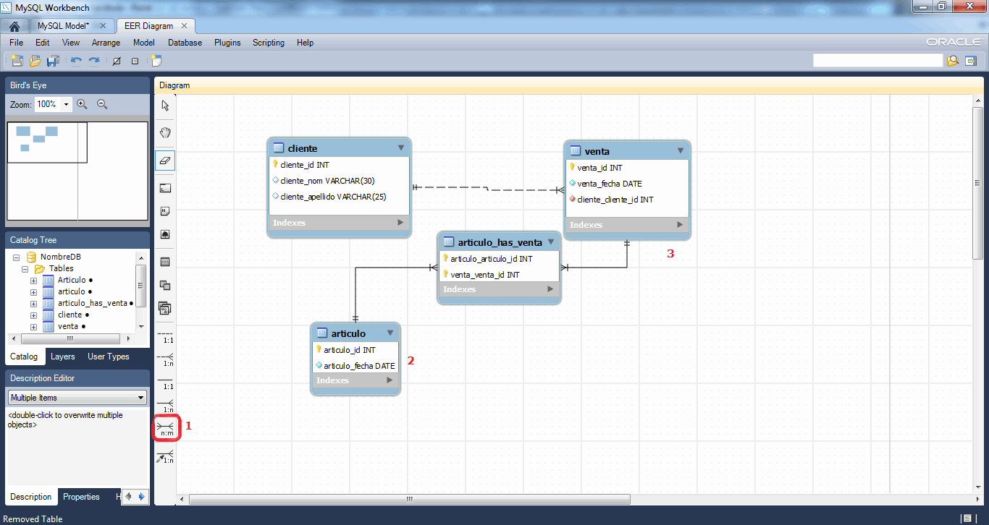Select the new layer tool

(x=165, y=188)
